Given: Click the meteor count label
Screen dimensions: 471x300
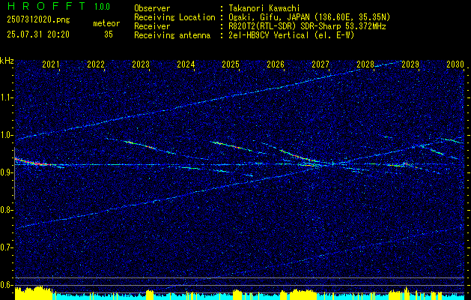Looking at the screenshot, I should (x=106, y=23).
